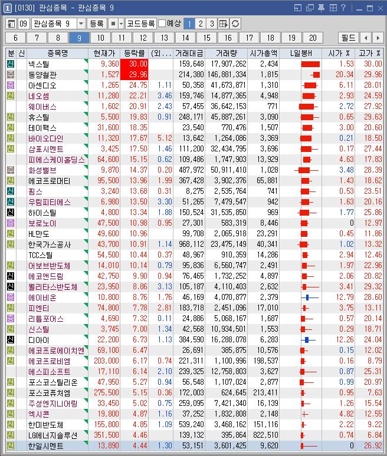The image size is (387, 456).
Task: Click the duplicate window icon in title bar
Action: [310, 8]
